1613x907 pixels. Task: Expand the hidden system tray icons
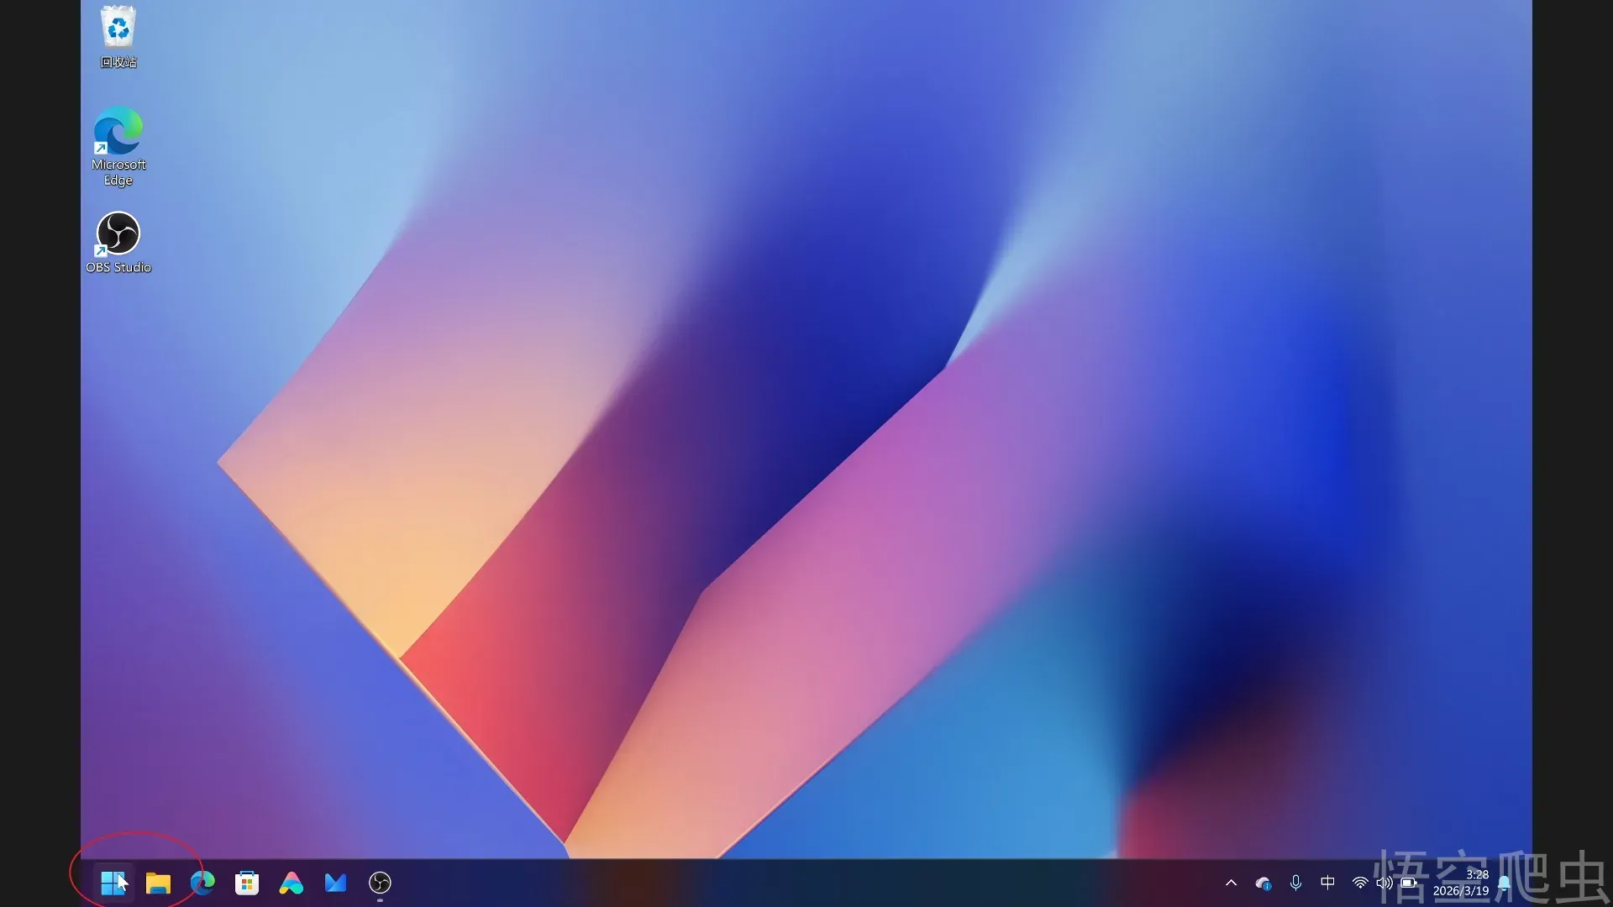1231,883
